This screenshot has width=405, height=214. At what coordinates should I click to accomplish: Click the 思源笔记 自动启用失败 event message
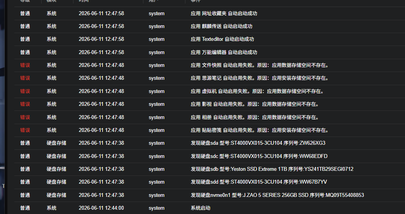click(x=260, y=78)
